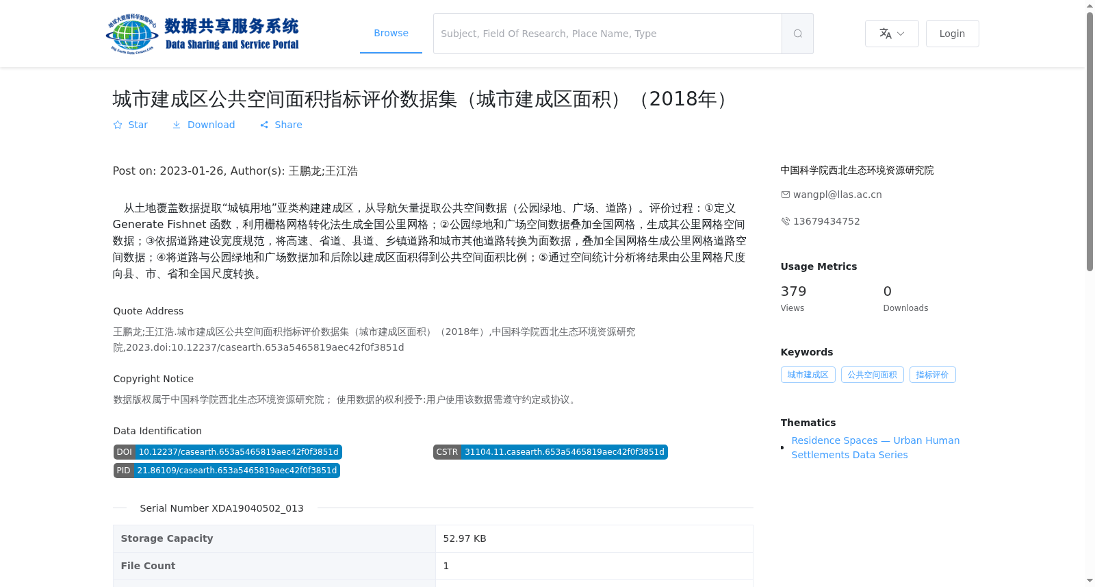1095x587 pixels.
Task: Open Residence Spaces — Urban Human Settlements link
Action: pyautogui.click(x=875, y=447)
